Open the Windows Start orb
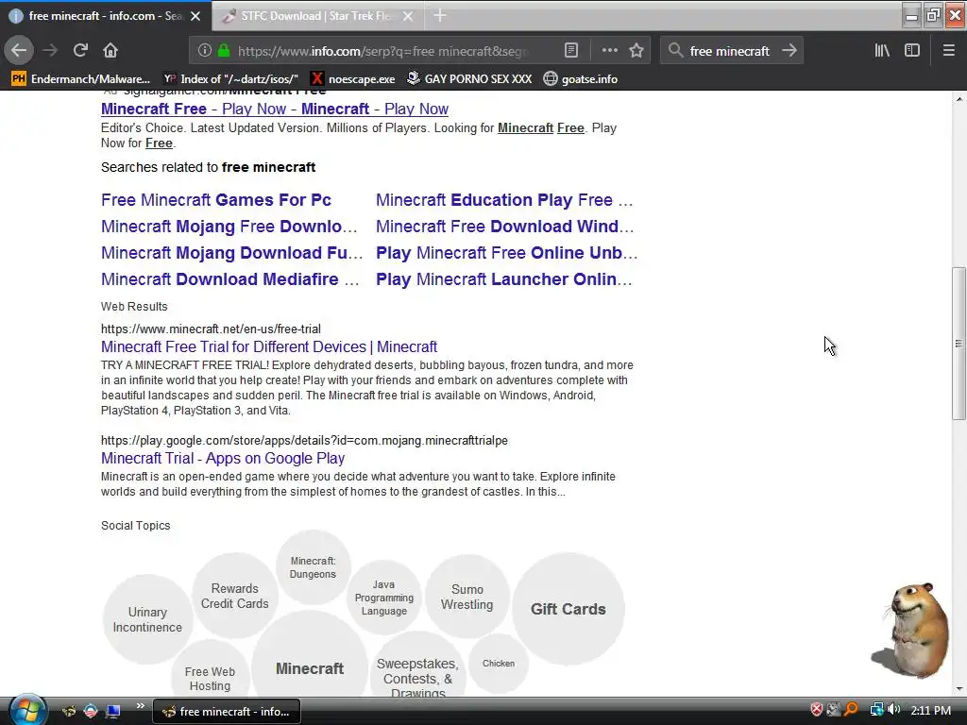The image size is (967, 725). pos(27,710)
